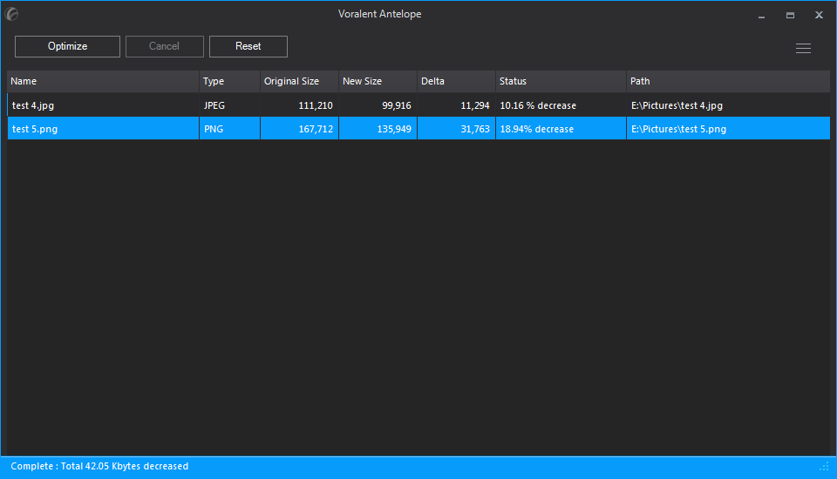The width and height of the screenshot is (837, 479).
Task: Minimize the Voralent Antelope window
Action: (761, 16)
